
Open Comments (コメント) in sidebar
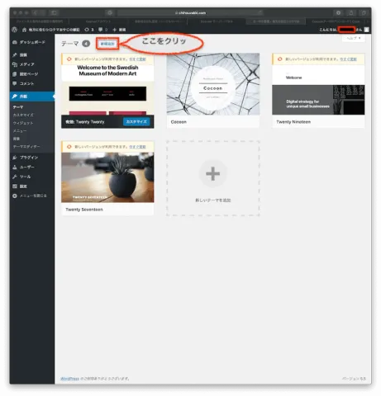tap(32, 83)
